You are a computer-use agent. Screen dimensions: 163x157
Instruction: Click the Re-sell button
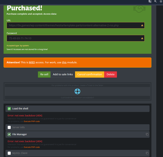point(44,74)
